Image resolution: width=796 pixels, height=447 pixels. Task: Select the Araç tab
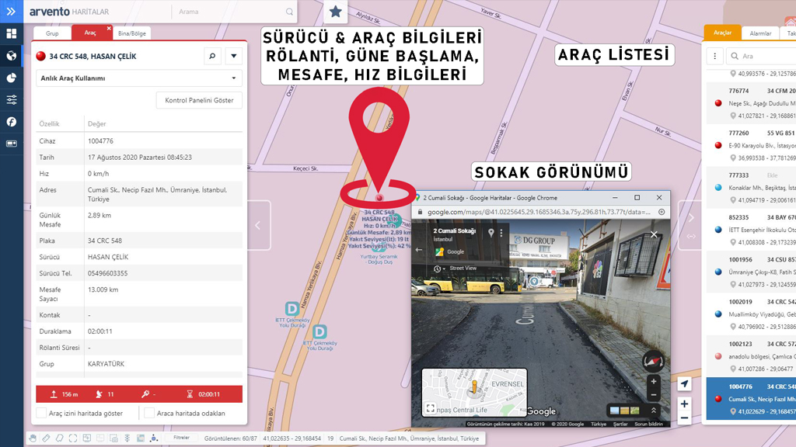click(90, 33)
